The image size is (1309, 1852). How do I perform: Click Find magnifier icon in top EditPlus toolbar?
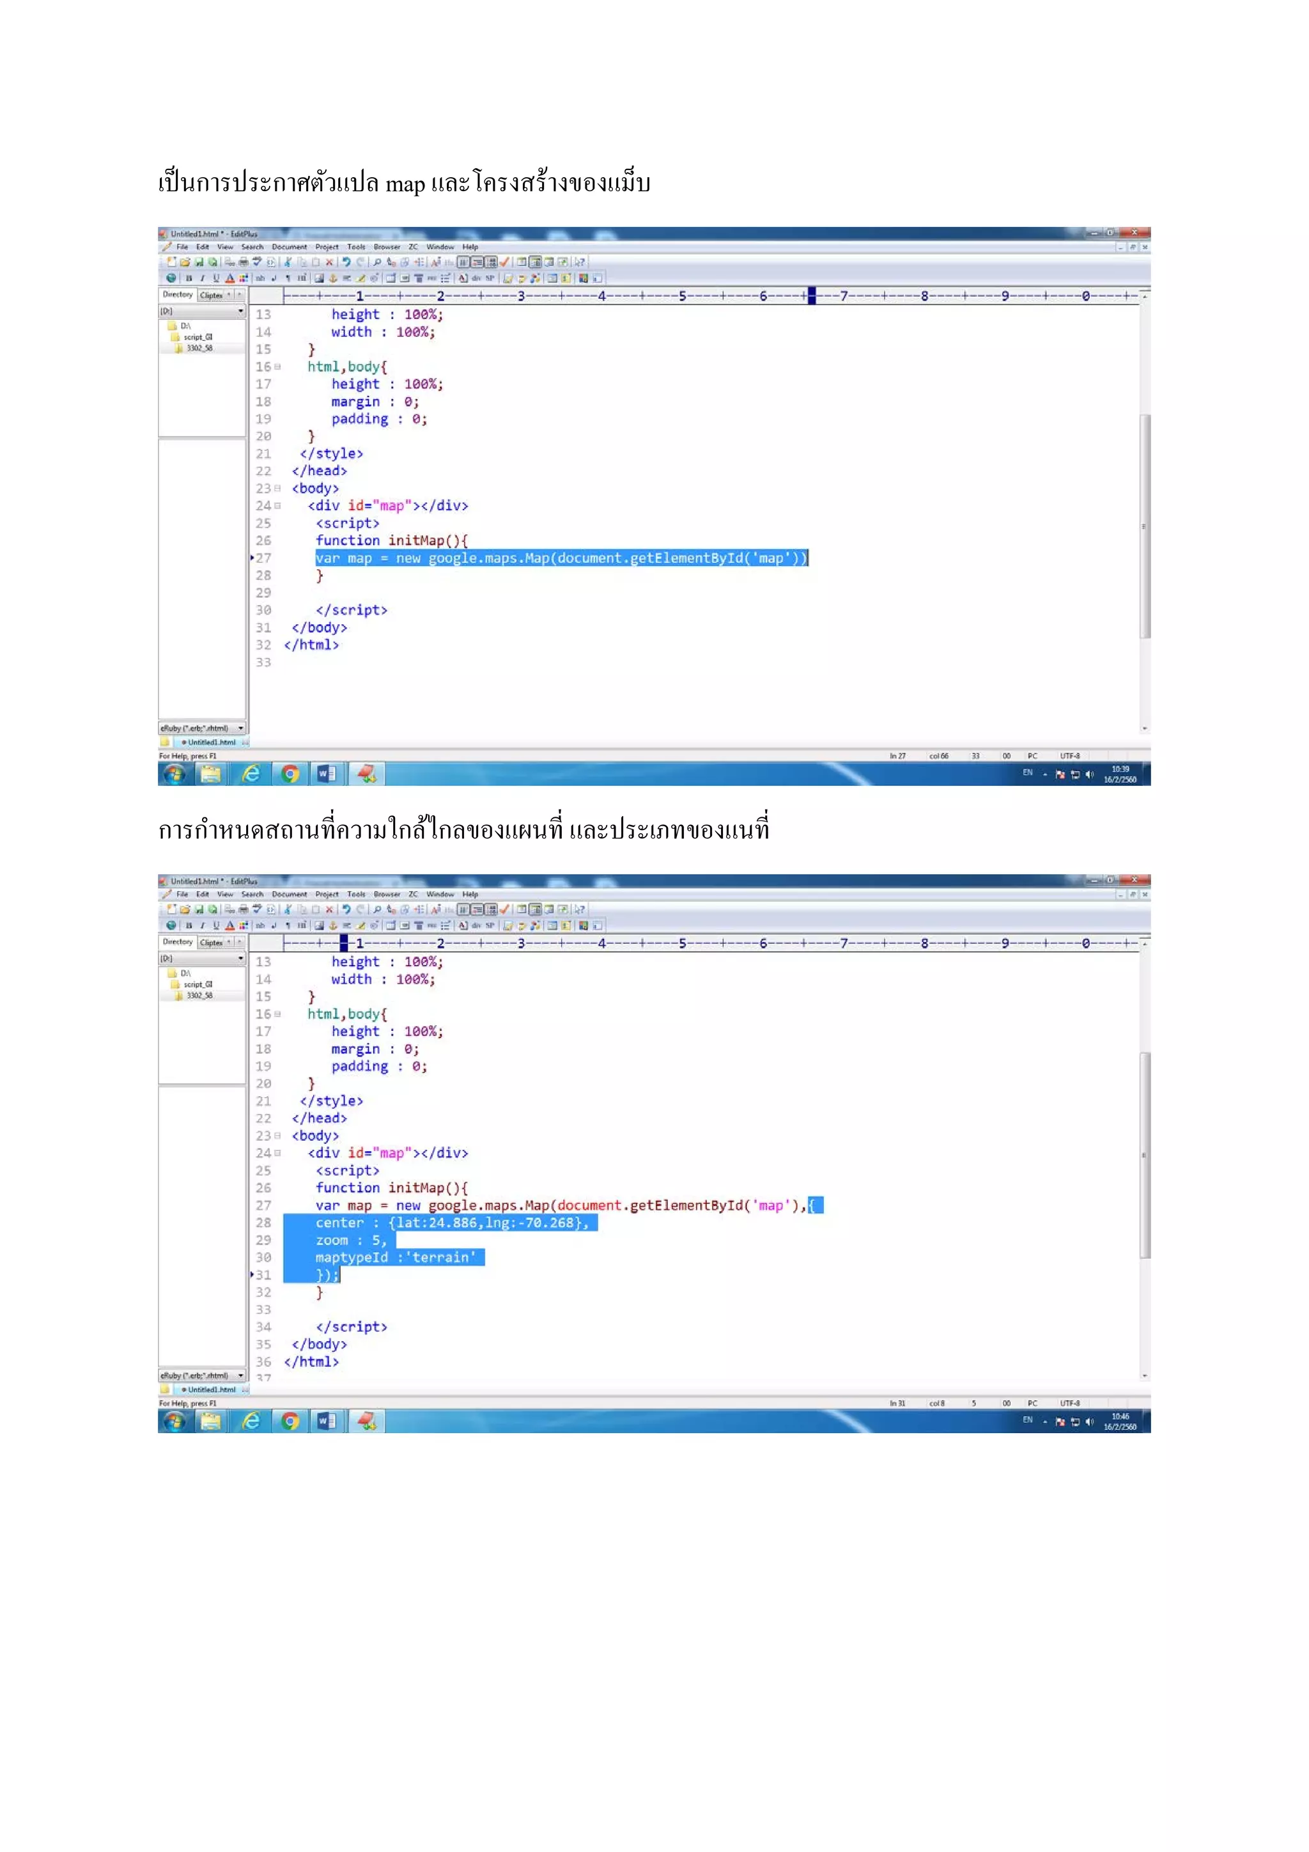[377, 262]
